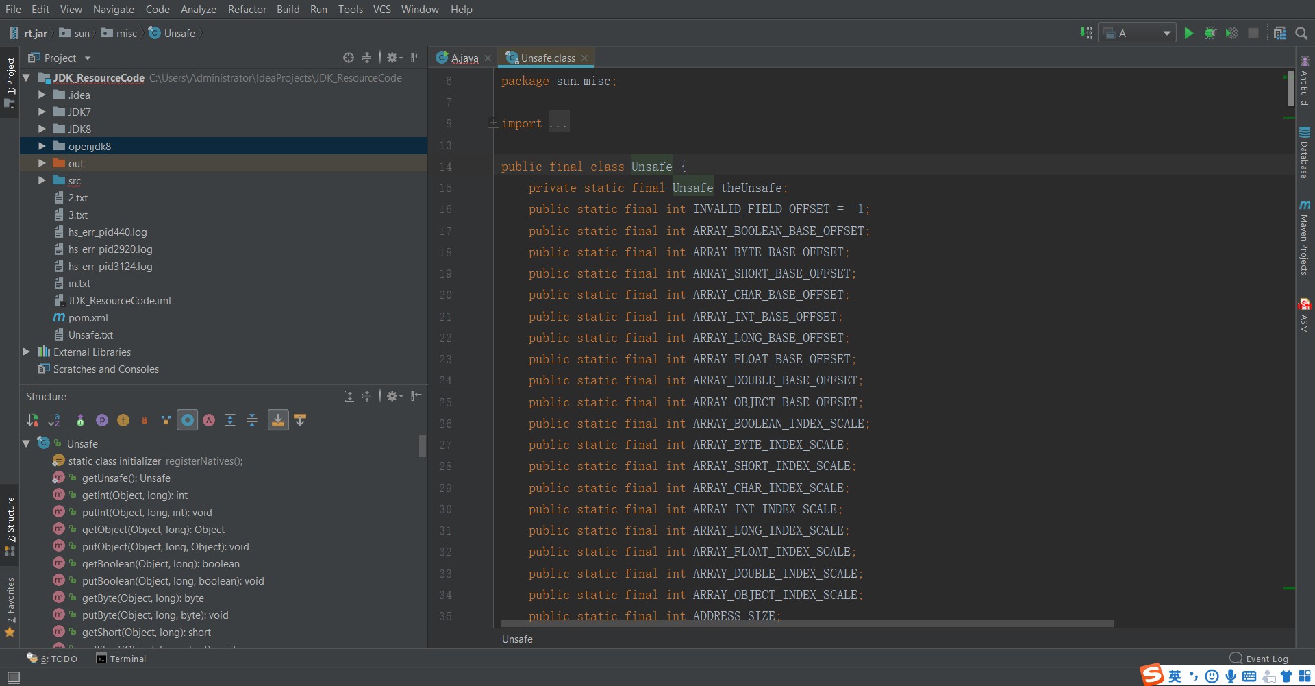The height and width of the screenshot is (686, 1315).
Task: Expand the src folder
Action: pyautogui.click(x=42, y=180)
